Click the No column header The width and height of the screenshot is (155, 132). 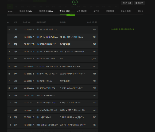tap(8, 22)
